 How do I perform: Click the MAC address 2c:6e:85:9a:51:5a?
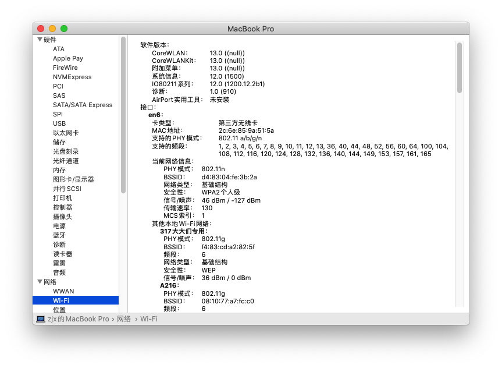click(x=246, y=130)
